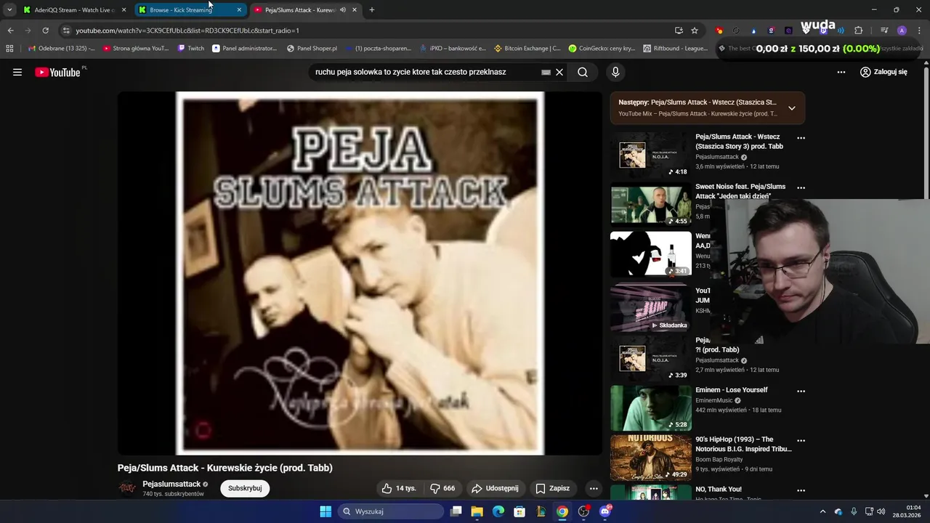Open the Twitch bookmark
This screenshot has width=930, height=523.
pyautogui.click(x=191, y=49)
